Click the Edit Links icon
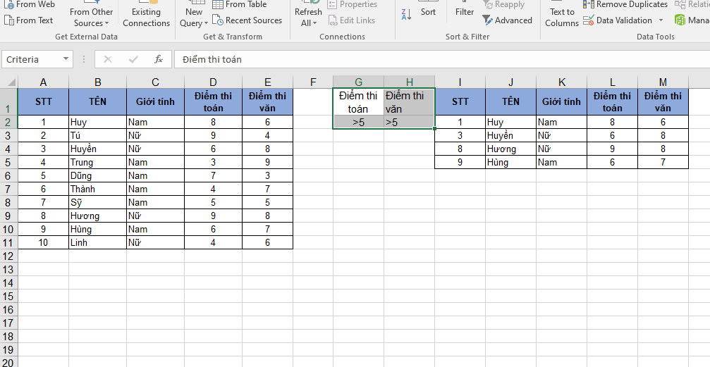 click(x=333, y=20)
